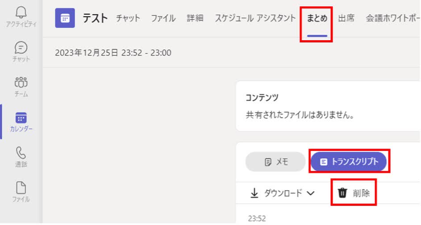Open the 詳細 tab
The height and width of the screenshot is (225, 421).
(195, 18)
